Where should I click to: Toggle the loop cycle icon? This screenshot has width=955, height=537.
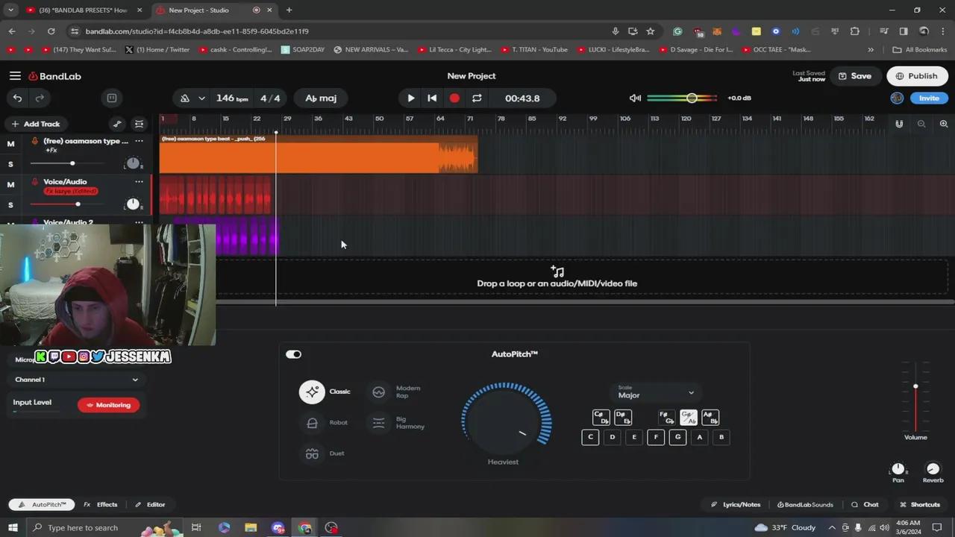[477, 98]
